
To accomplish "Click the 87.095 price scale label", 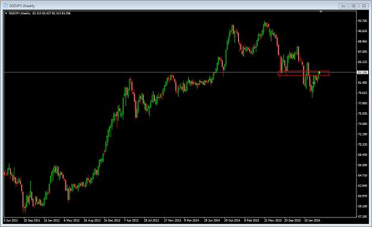I will [x=362, y=52].
